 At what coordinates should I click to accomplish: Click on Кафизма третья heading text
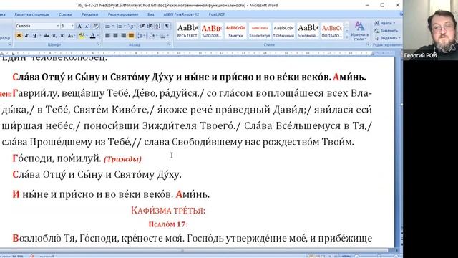168,210
